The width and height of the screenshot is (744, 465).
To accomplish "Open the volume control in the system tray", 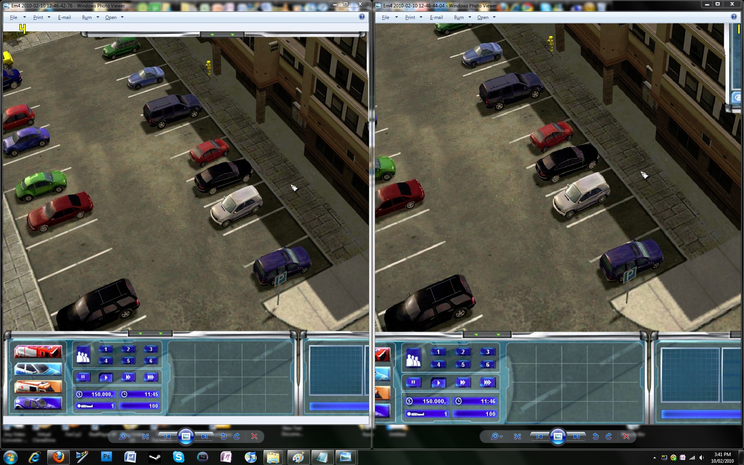I will (702, 458).
